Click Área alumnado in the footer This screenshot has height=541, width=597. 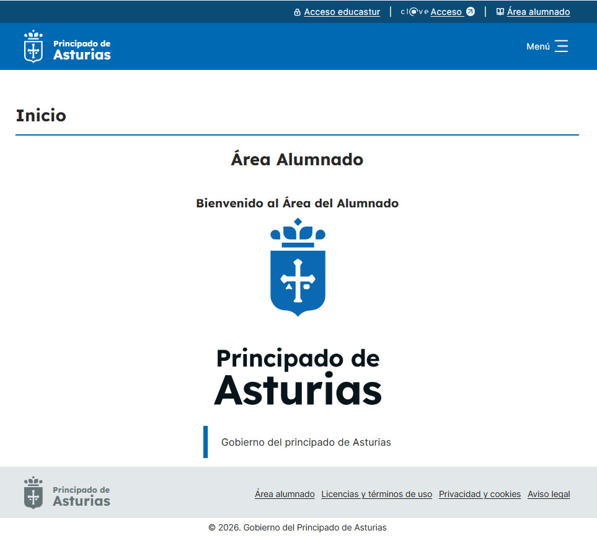(x=285, y=494)
